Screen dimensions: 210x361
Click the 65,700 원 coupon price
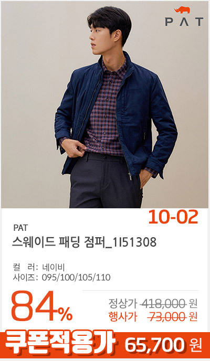163,345
